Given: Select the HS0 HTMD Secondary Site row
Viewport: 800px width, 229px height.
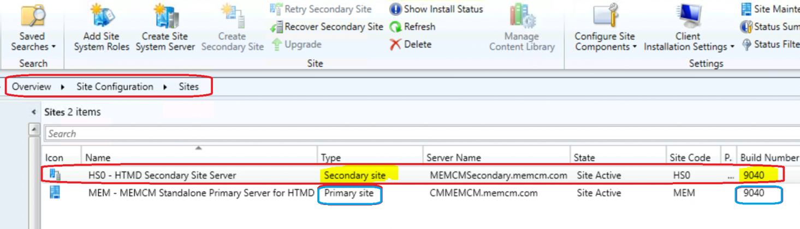Looking at the screenshot, I should pyautogui.click(x=162, y=175).
